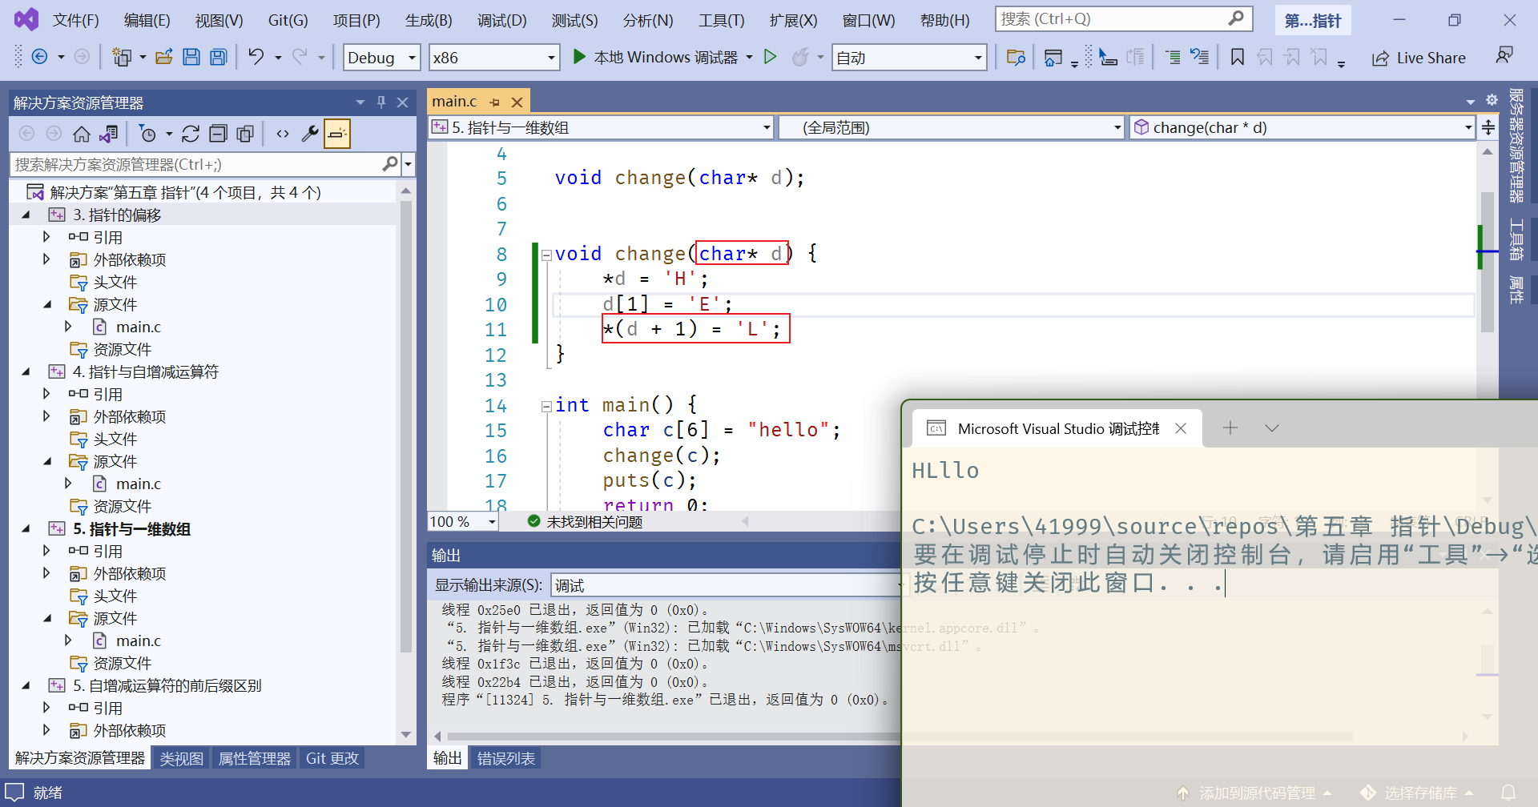Click the Open File folder icon
The width and height of the screenshot is (1538, 807).
click(x=164, y=57)
